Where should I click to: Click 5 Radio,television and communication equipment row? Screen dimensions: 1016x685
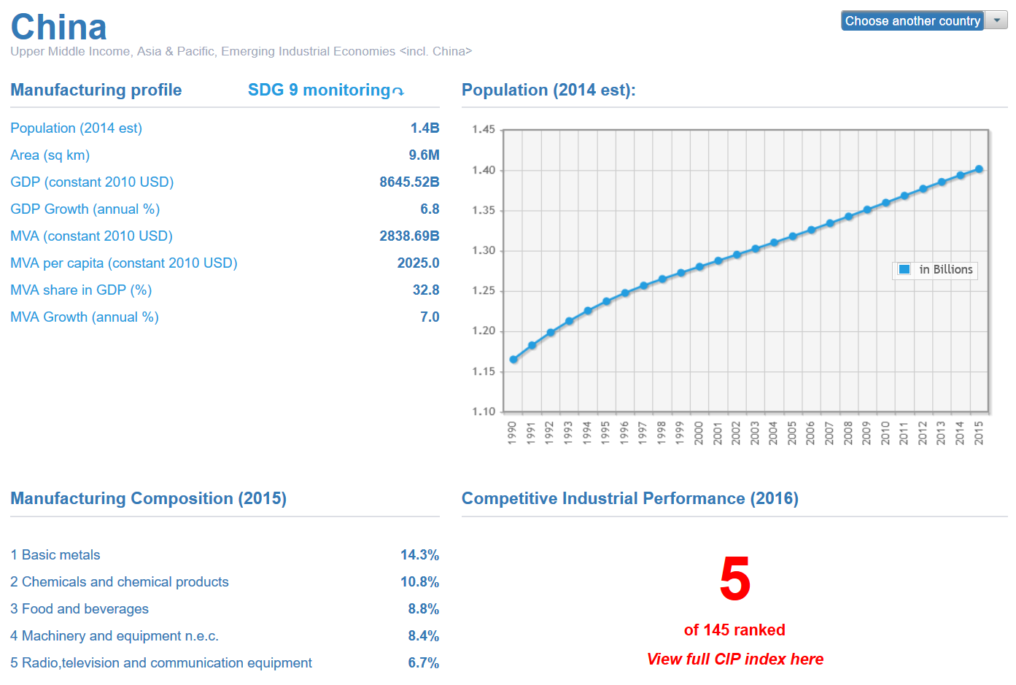(225, 663)
